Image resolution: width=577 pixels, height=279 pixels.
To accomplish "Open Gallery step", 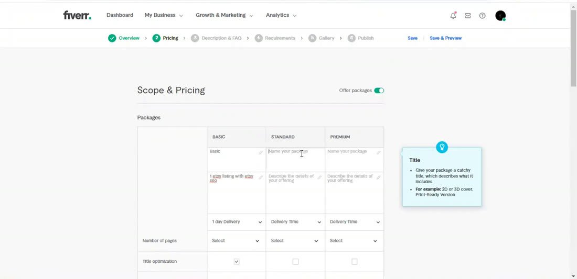I will pos(327,38).
